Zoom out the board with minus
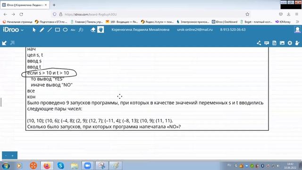This screenshot has height=170, width=302. pos(6,155)
